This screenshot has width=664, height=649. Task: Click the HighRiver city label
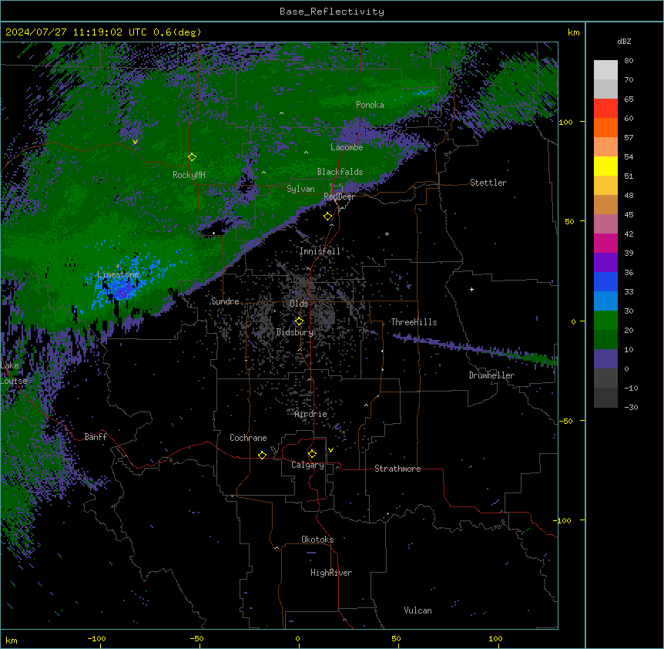click(331, 573)
